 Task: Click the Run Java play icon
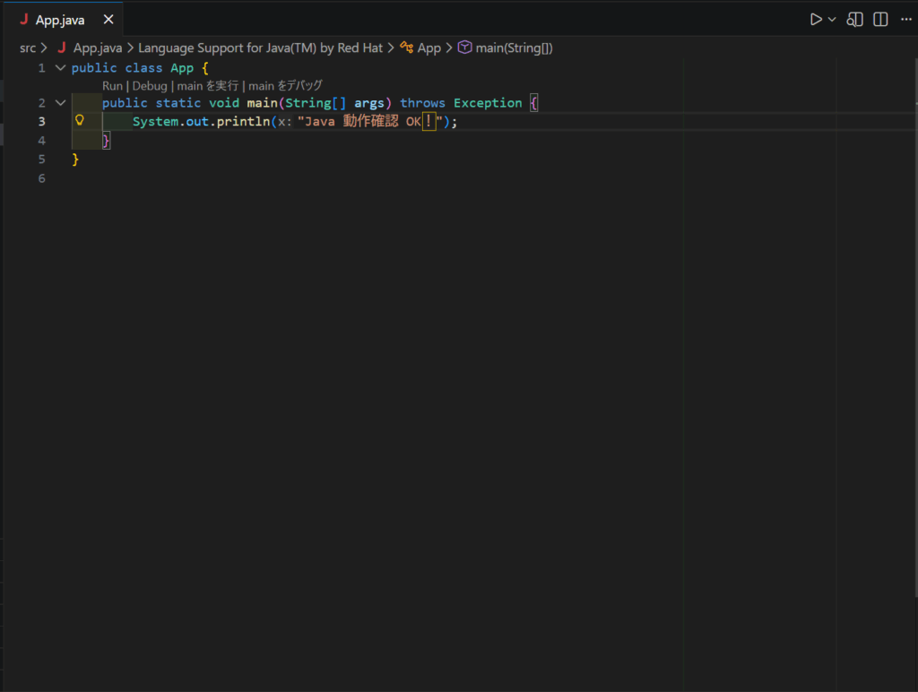pos(815,19)
